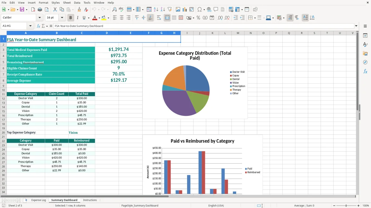
Task: Open the 16 pt font size dropdown
Action: 62,18
